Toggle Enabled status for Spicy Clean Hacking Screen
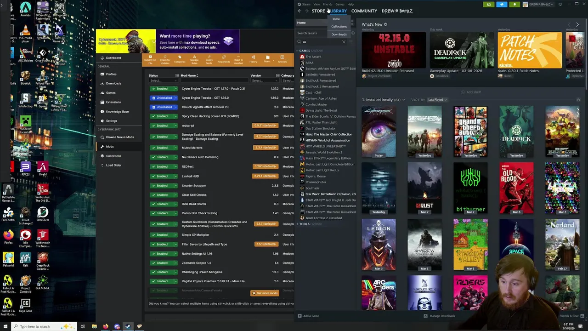The image size is (588, 331). pyautogui.click(x=161, y=116)
